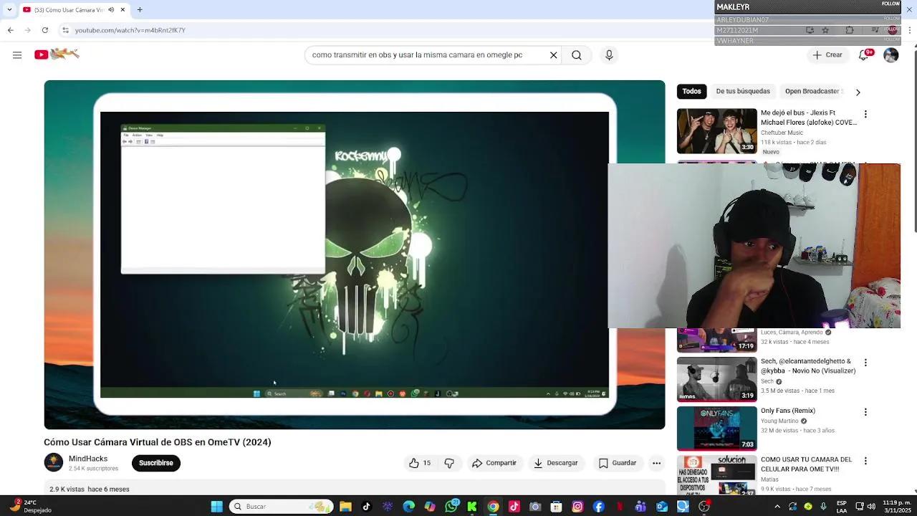Open the Only Fans (Remix) video title
The width and height of the screenshot is (917, 516).
788,411
